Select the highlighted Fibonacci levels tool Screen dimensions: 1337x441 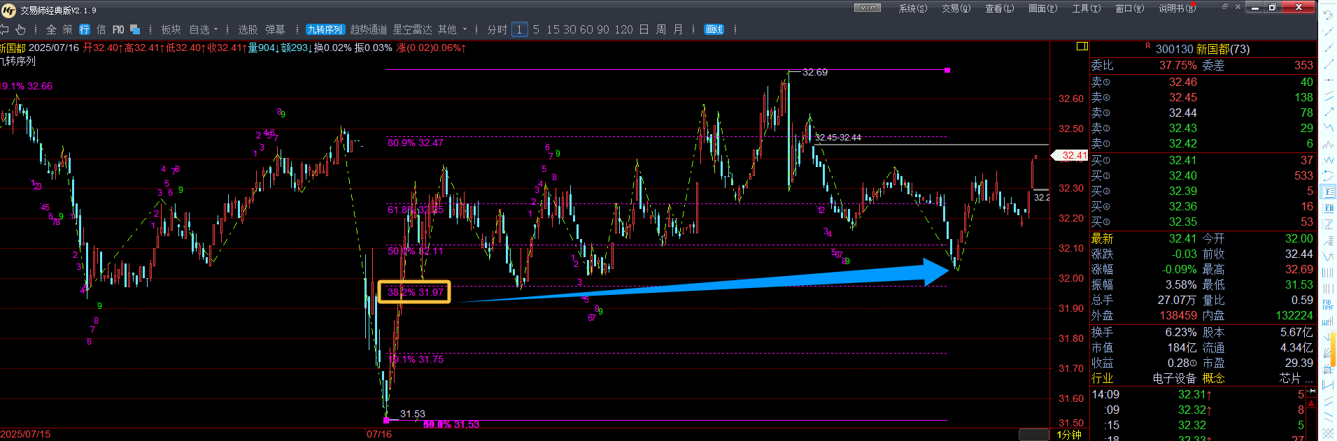click(1328, 191)
